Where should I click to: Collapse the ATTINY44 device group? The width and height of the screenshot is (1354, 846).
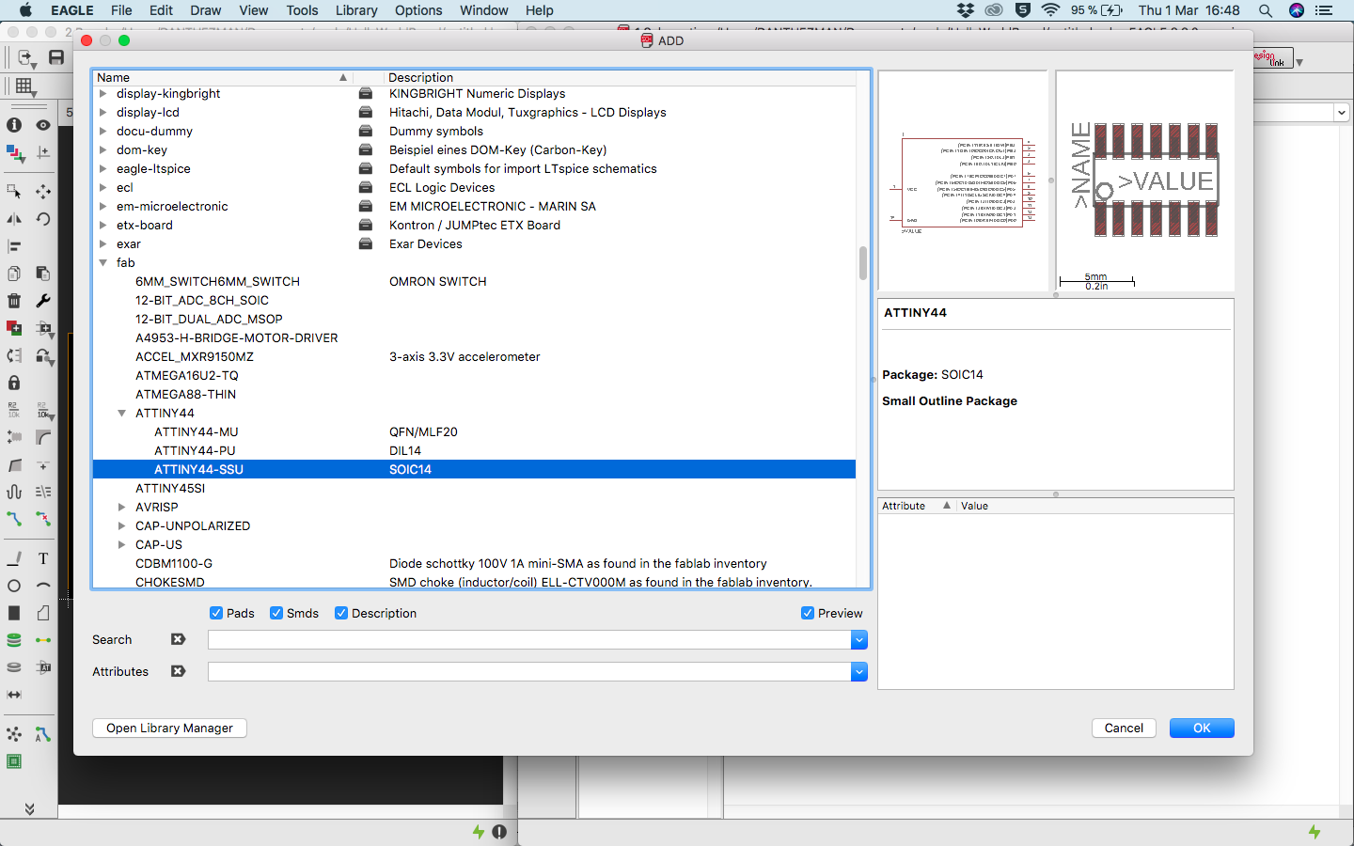[x=122, y=414]
